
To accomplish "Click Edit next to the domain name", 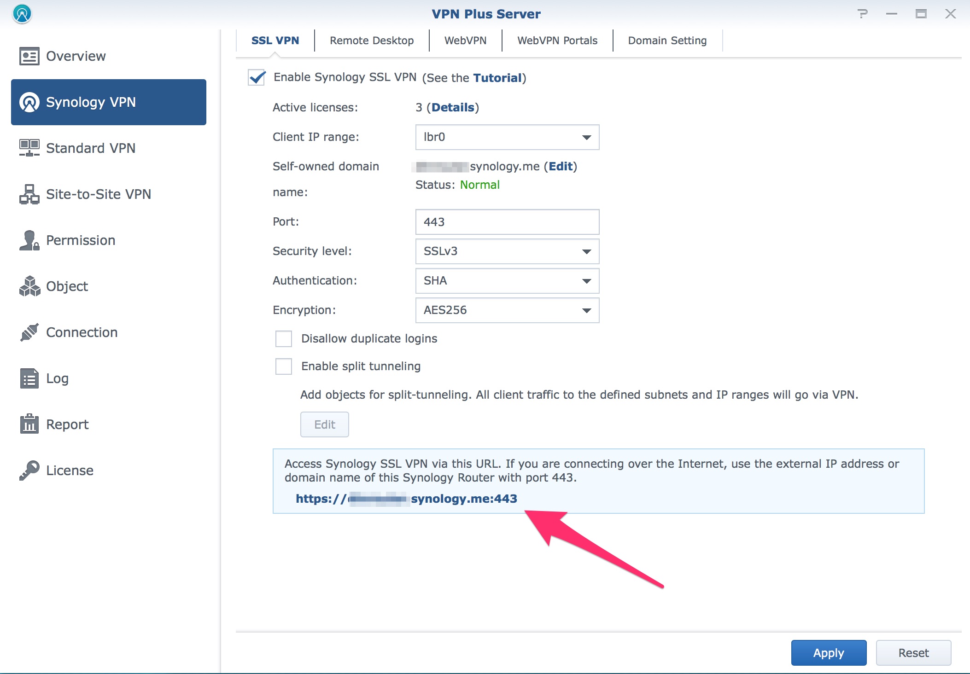I will pyautogui.click(x=561, y=166).
